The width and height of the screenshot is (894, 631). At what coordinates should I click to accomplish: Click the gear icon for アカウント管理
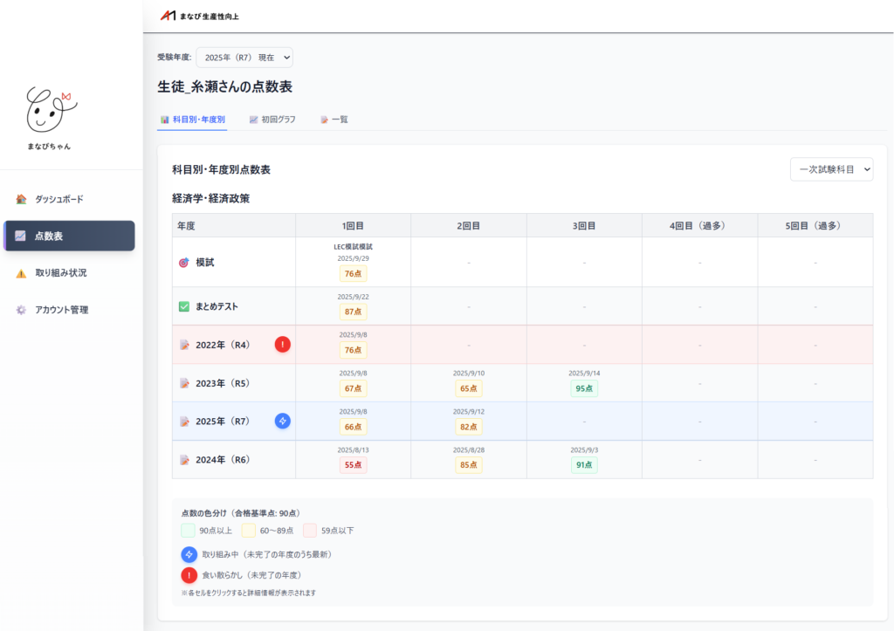pos(21,310)
